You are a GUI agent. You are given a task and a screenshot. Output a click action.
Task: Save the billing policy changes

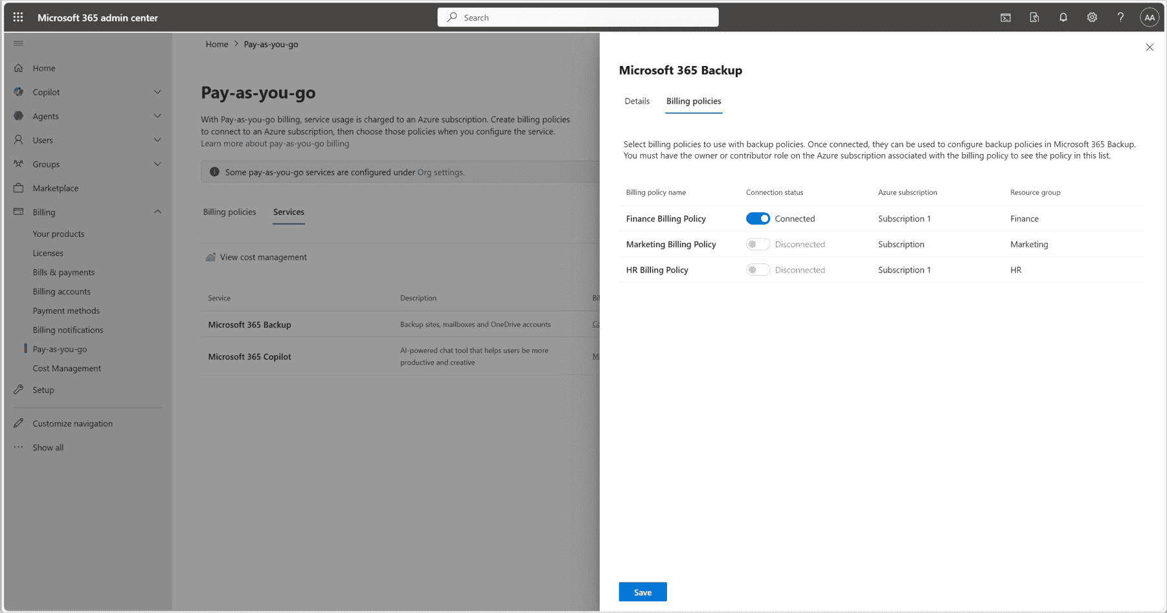(x=642, y=591)
